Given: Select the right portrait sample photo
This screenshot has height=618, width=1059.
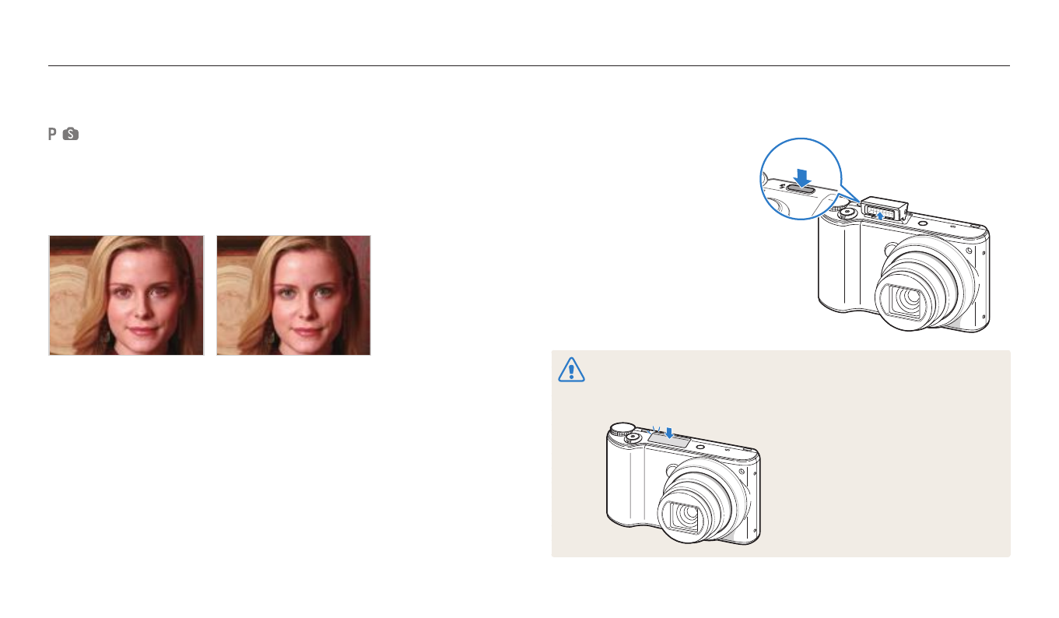Looking at the screenshot, I should 293,296.
